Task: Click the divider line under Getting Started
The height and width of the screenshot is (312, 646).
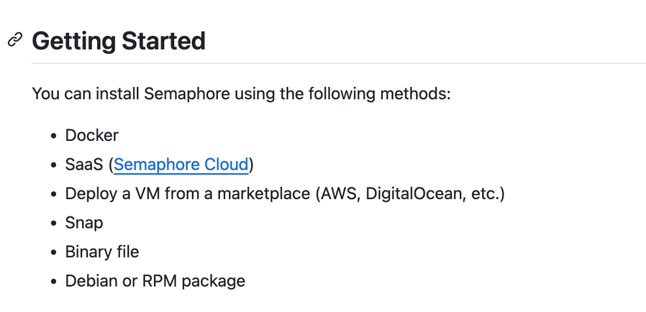Action: [x=338, y=63]
